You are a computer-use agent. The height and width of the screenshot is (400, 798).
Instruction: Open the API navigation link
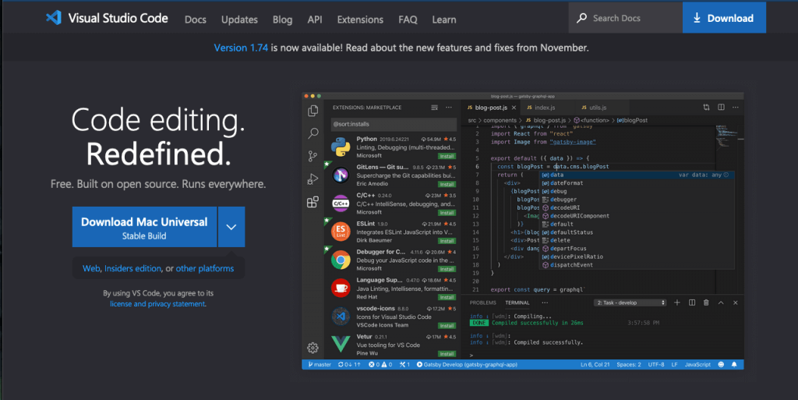pos(315,19)
